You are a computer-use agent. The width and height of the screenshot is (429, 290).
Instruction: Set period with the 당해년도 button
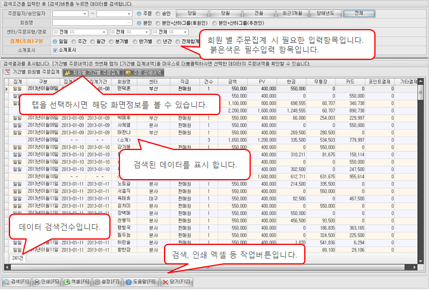[326, 14]
